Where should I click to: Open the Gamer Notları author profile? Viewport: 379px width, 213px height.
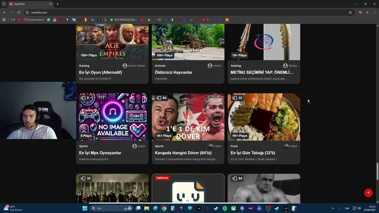click(134, 66)
